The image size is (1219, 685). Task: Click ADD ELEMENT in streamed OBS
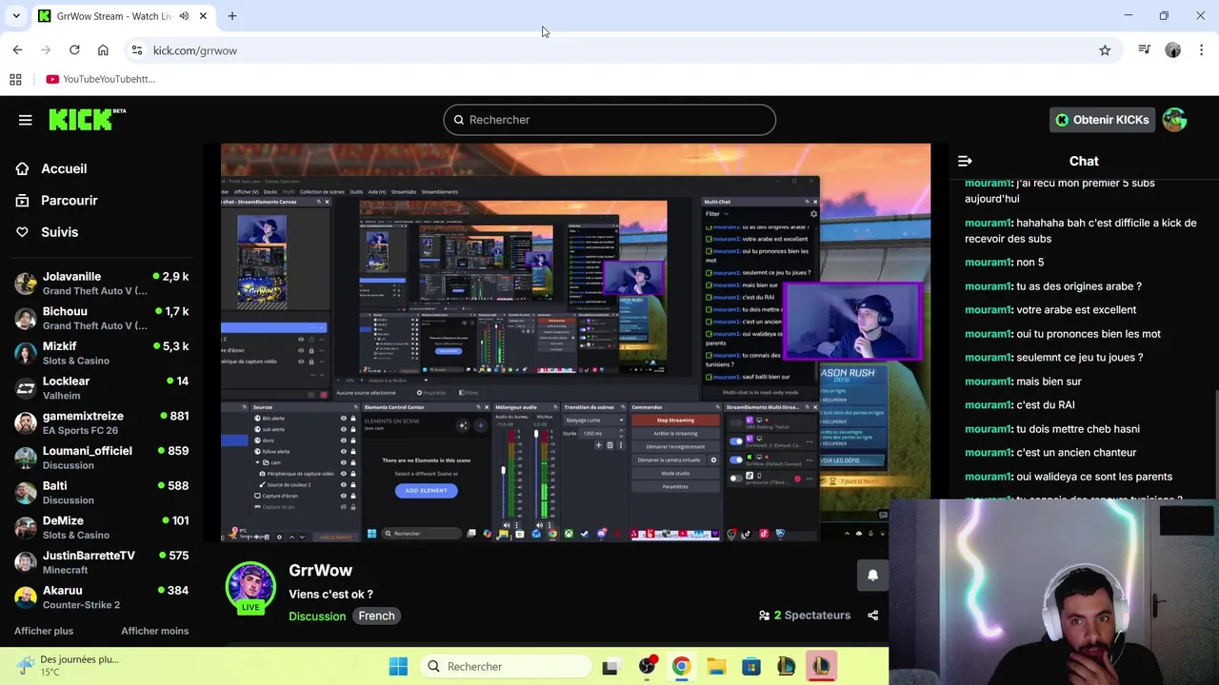tap(426, 491)
